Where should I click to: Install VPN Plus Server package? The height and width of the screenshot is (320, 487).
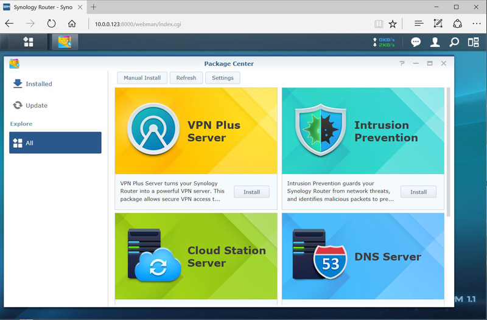(x=251, y=192)
